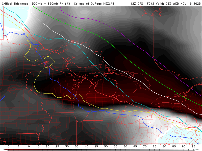The height and width of the screenshot is (151, 202).
Task: Click the colorbar label "70"
Action: coord(145,146)
